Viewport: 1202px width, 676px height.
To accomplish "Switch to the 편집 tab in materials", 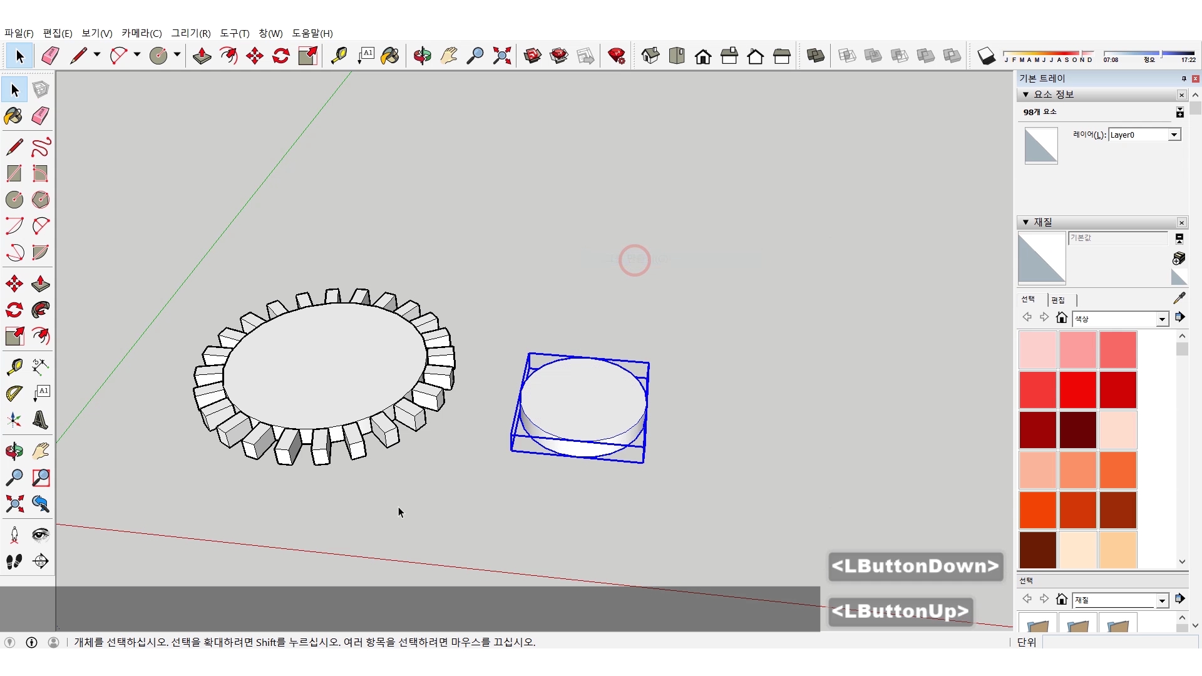I will [1058, 300].
